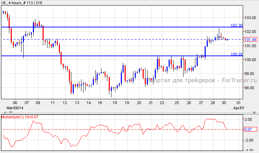This screenshot has height=153, width=259.
Task: Close the Momentum indicator panel
Action: coord(255,113)
